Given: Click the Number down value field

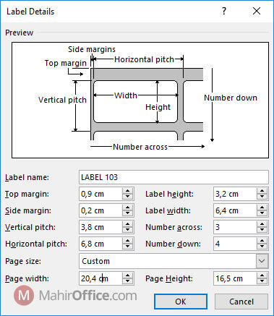Looking at the screenshot, I should click(x=235, y=244).
